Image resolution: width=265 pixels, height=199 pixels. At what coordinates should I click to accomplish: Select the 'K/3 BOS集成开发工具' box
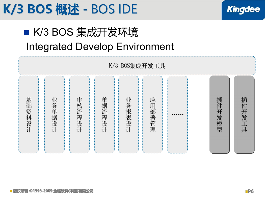(137, 66)
